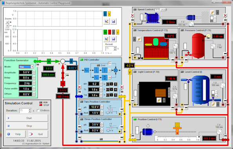Toggle the Endless checkbox
The height and width of the screenshot is (149, 233).
coord(38,110)
